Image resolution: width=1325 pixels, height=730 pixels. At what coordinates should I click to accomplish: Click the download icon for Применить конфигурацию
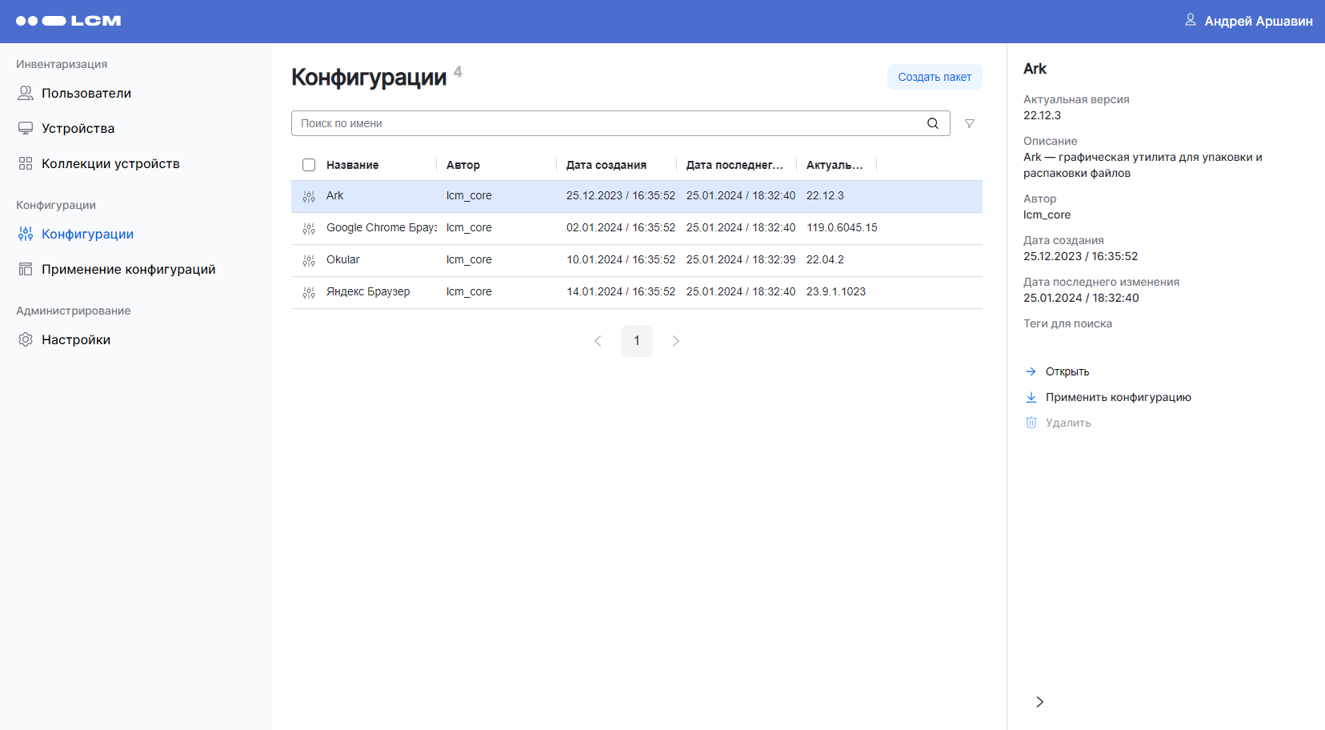click(1031, 397)
